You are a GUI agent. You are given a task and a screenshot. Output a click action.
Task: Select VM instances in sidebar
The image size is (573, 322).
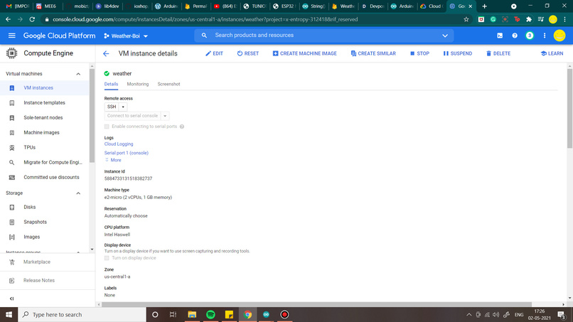(45, 87)
